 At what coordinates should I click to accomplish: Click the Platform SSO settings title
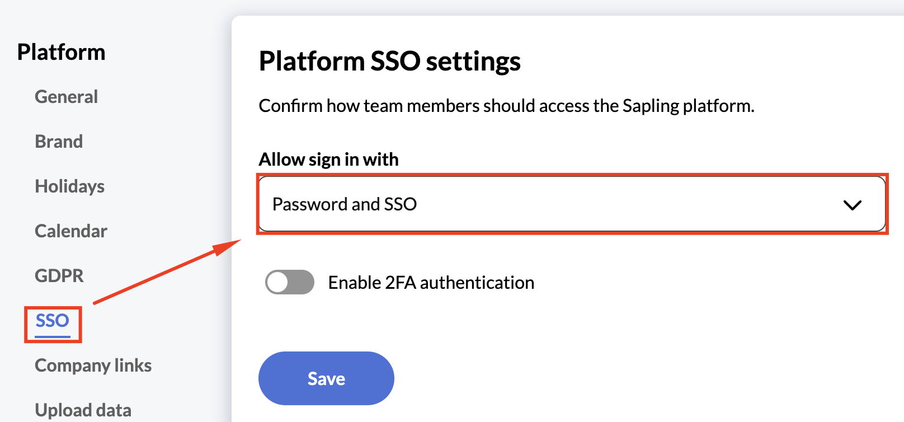pos(389,61)
